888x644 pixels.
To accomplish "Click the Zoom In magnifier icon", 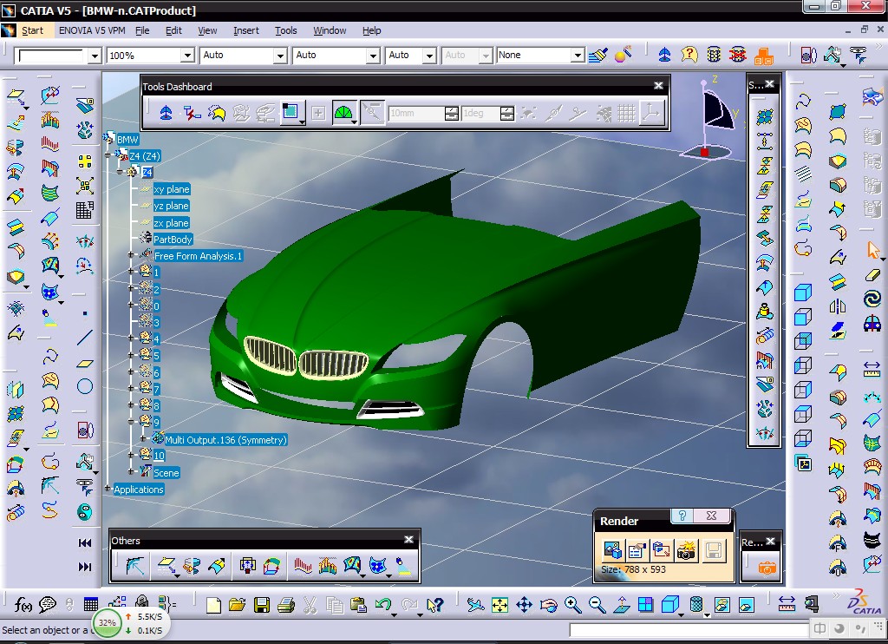I will pyautogui.click(x=572, y=606).
